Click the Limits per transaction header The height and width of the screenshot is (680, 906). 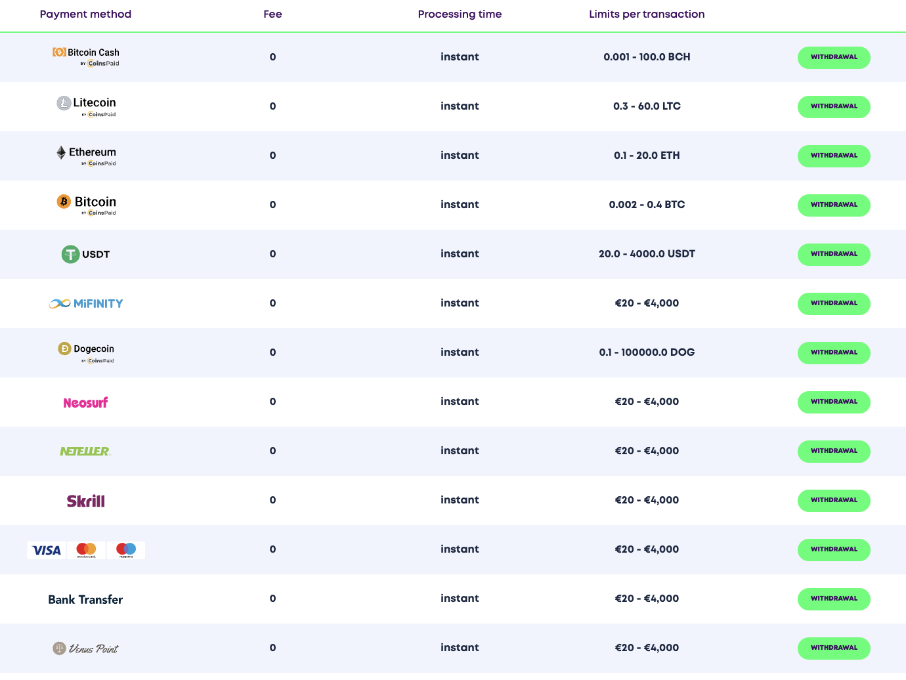click(647, 14)
